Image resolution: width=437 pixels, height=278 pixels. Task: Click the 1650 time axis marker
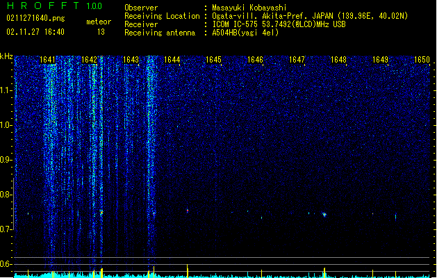[x=422, y=60]
